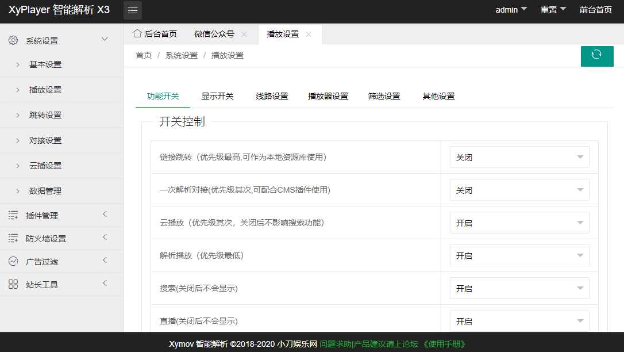Click 首页 in the breadcrumb
The height and width of the screenshot is (352, 624).
tap(144, 56)
